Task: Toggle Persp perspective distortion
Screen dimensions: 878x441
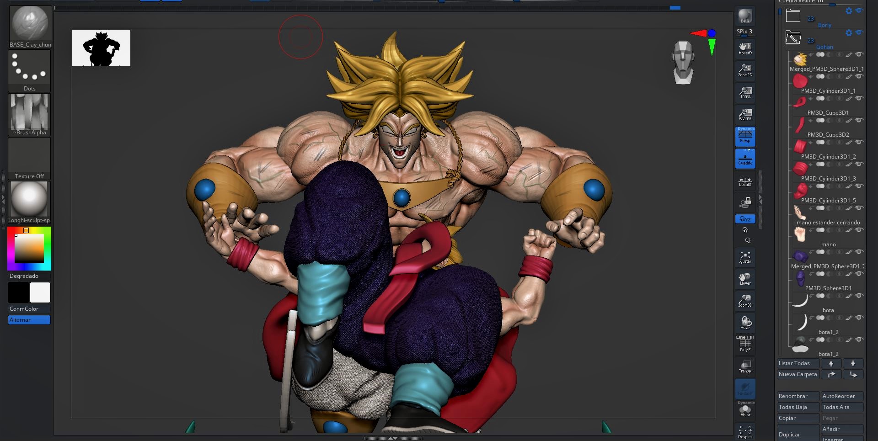Action: (745, 136)
